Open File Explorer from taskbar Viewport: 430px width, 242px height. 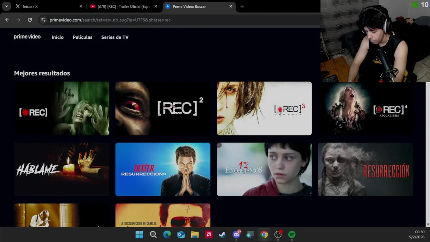pyautogui.click(x=195, y=235)
